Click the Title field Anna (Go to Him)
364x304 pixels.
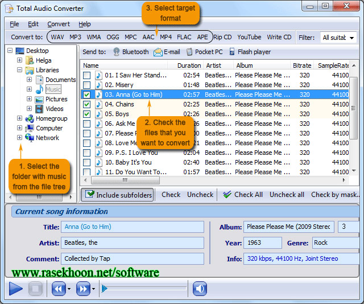coord(133,227)
